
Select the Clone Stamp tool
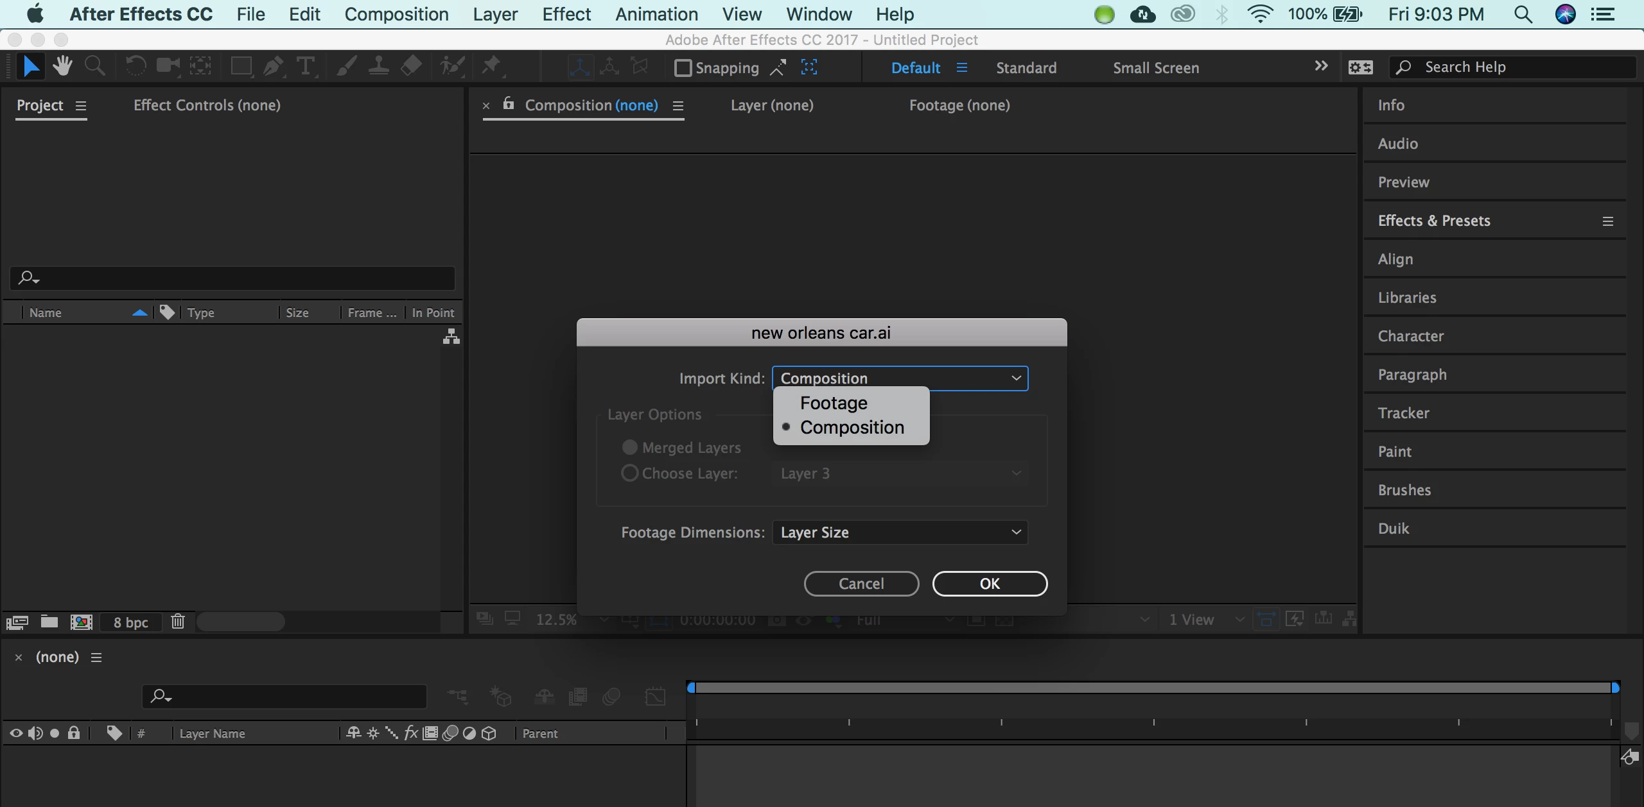point(379,66)
